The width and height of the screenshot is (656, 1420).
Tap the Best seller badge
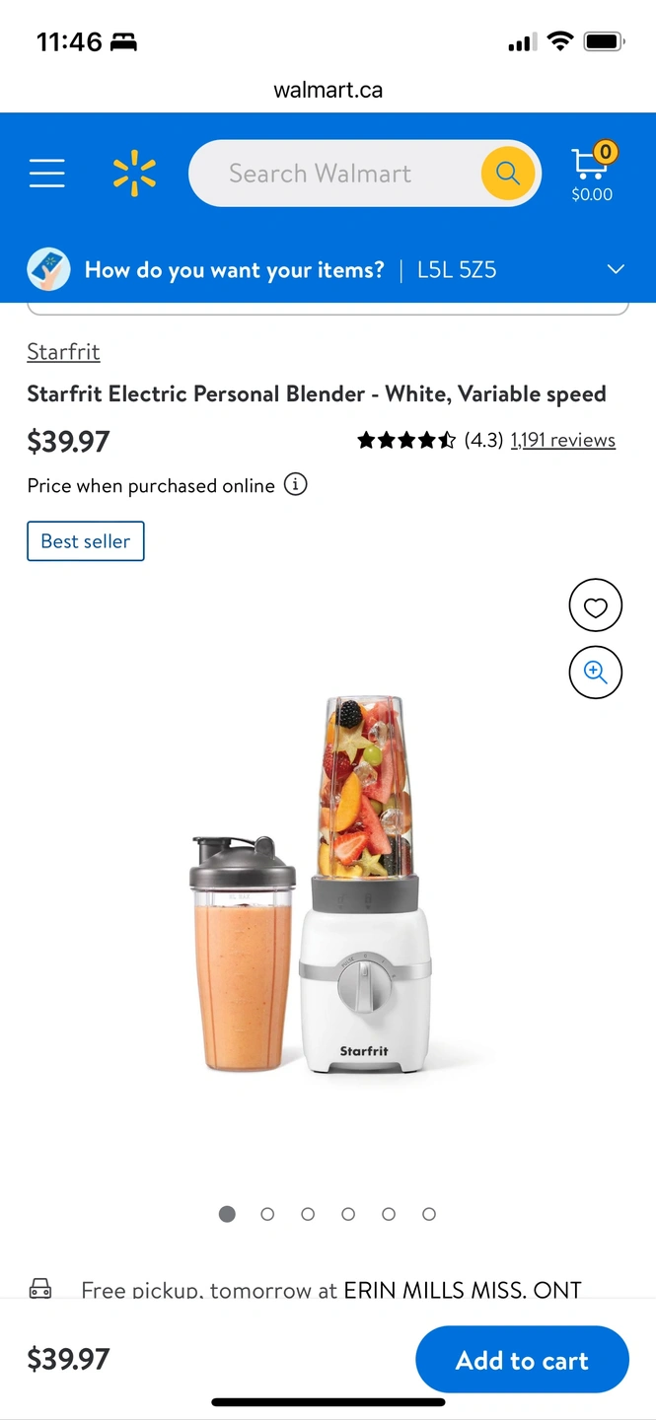(x=86, y=541)
